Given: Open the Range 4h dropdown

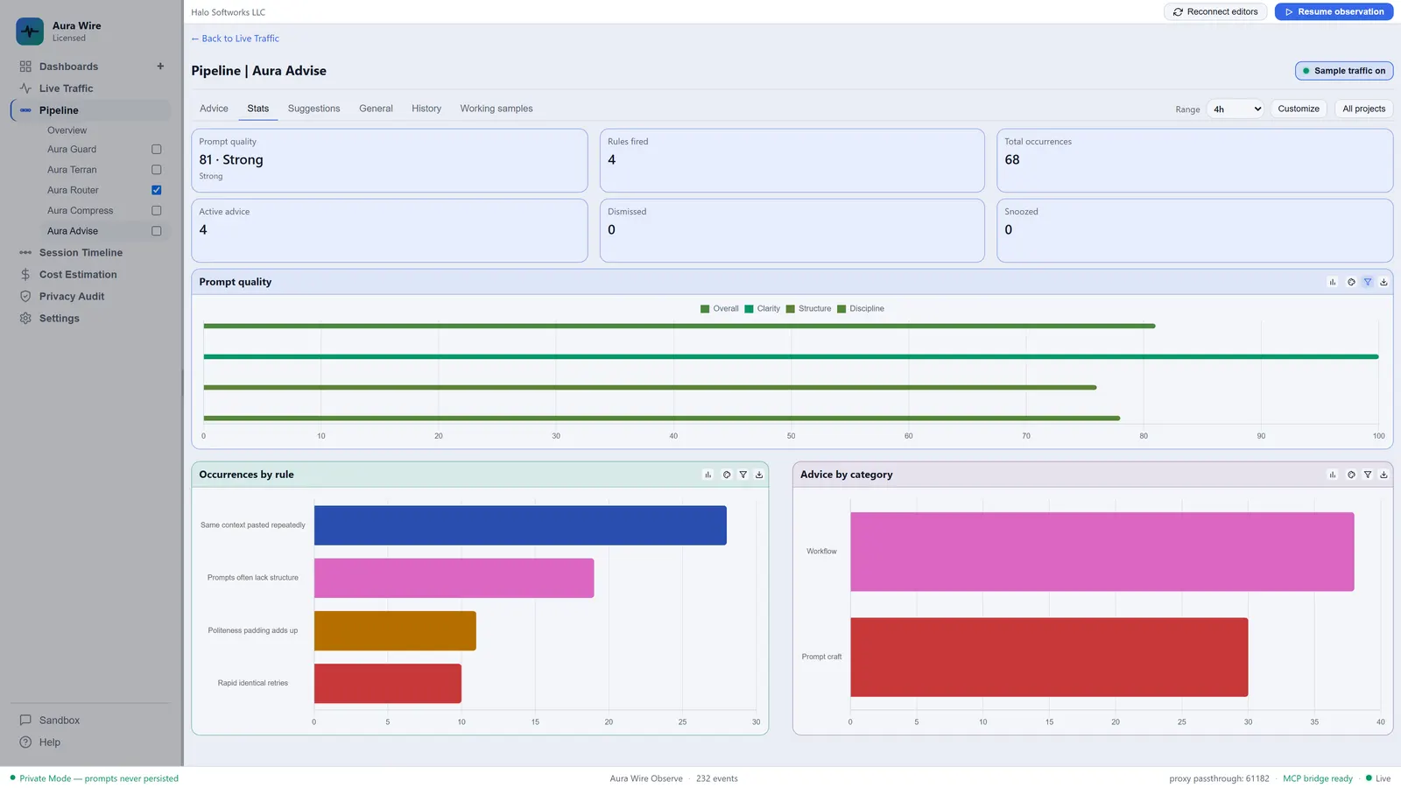Looking at the screenshot, I should coord(1236,109).
